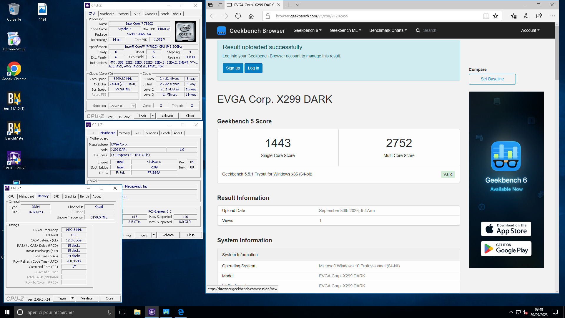565x318 pixels.
Task: Open the 1424 image file on desktop
Action: [x=42, y=12]
